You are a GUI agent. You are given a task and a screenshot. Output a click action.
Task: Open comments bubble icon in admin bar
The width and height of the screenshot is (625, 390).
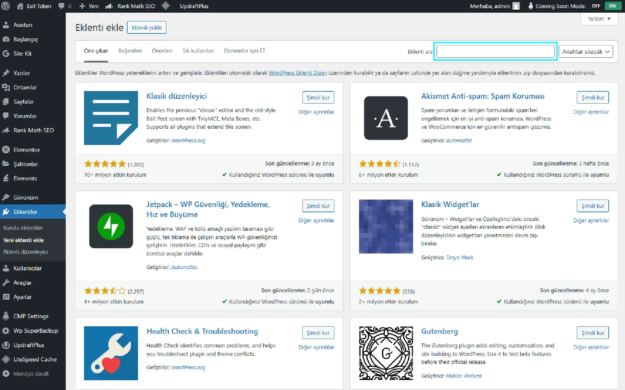pos(61,6)
